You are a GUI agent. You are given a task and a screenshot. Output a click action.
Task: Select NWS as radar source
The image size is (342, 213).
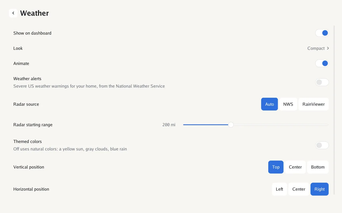pos(288,104)
